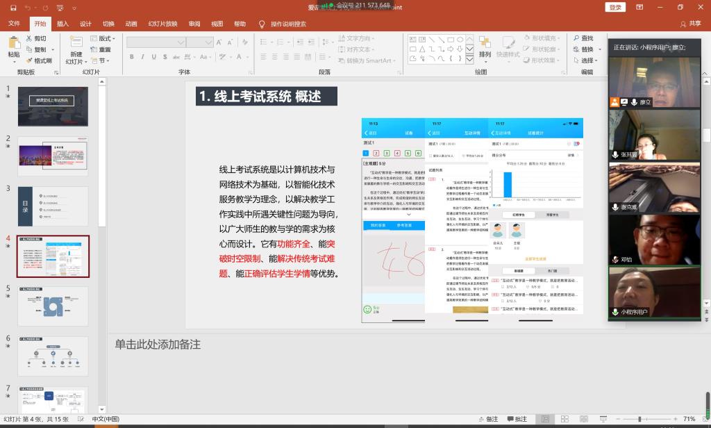Open the Section (节) dropdown
The image size is (711, 428).
pos(101,60)
